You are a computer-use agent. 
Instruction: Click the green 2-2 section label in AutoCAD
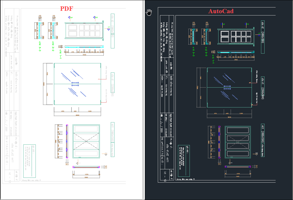point(206,51)
